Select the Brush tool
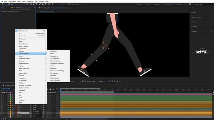The width and height of the screenshot is (214, 120). (40, 4)
